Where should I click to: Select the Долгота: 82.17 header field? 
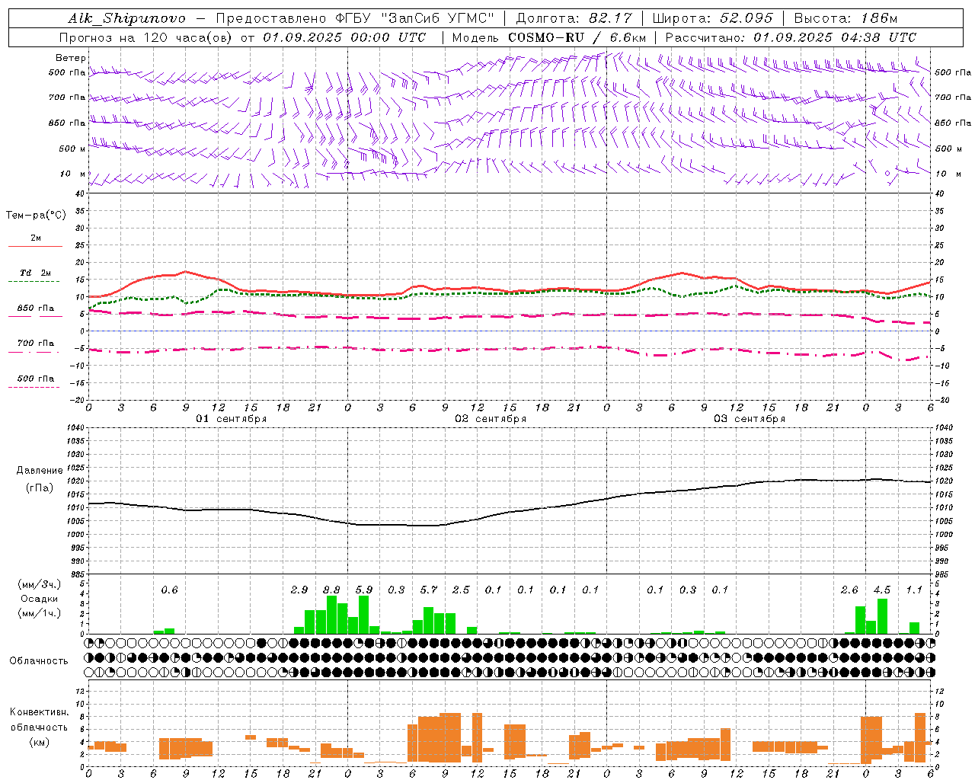pyautogui.click(x=574, y=18)
